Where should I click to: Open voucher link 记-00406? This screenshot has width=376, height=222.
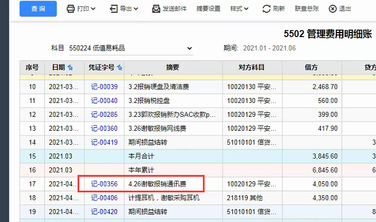point(104,198)
